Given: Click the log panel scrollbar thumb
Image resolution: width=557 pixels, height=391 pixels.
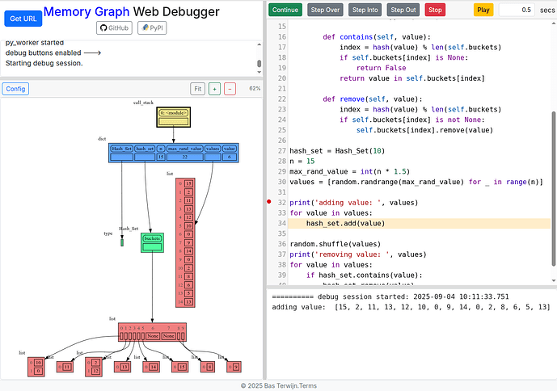Looking at the screenshot, I should (x=260, y=64).
